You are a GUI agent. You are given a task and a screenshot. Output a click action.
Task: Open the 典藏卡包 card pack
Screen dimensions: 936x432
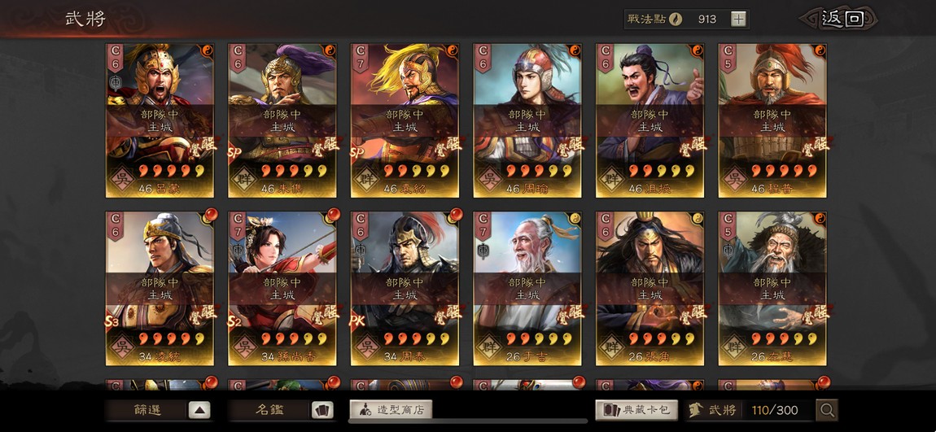pos(636,410)
